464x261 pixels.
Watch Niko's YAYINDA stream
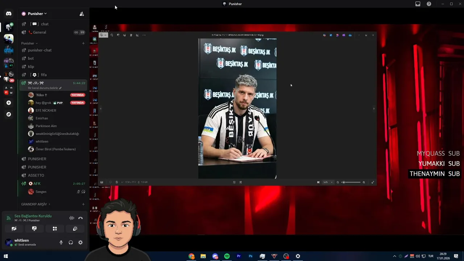[x=78, y=95]
